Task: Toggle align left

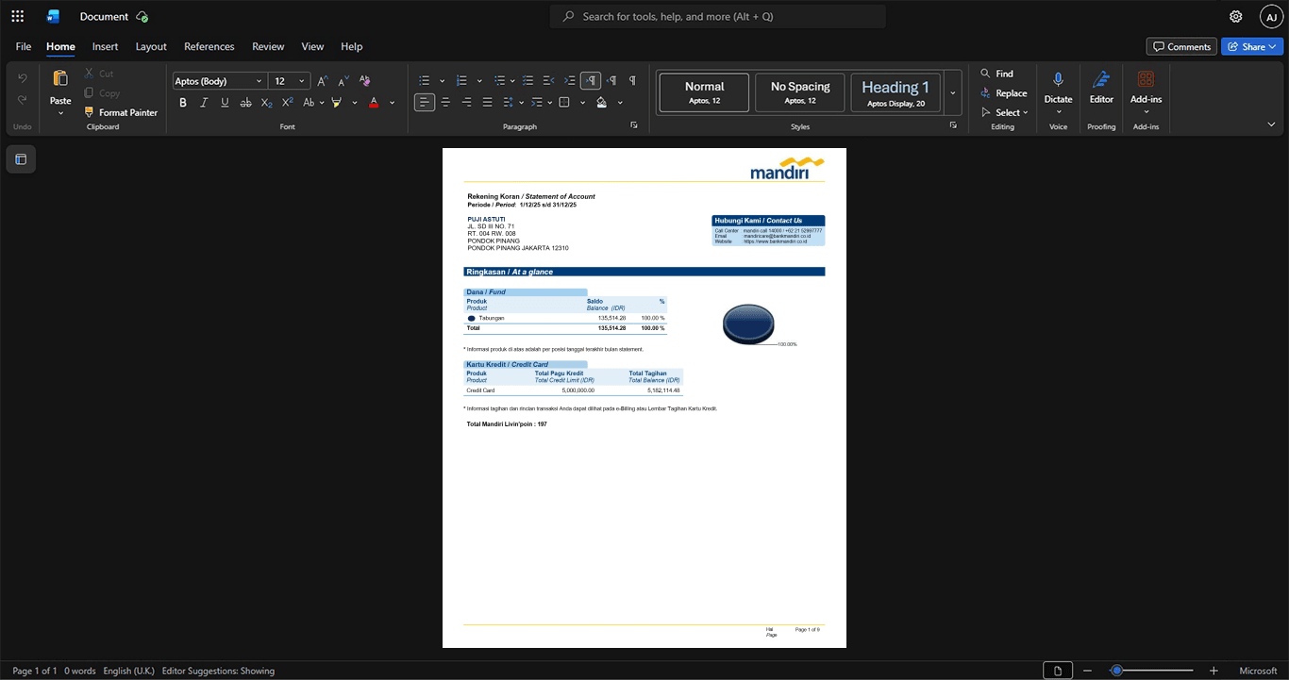Action: [x=425, y=102]
